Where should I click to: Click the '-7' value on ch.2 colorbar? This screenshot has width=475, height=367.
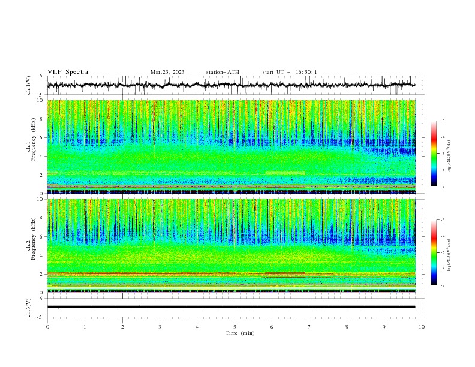click(x=442, y=285)
